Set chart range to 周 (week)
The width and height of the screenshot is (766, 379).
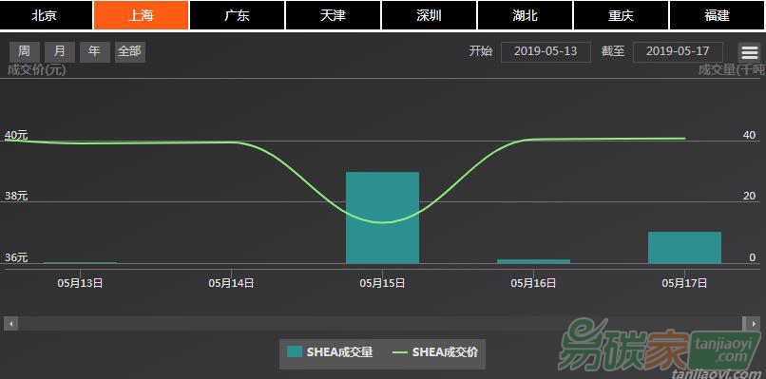tap(25, 52)
